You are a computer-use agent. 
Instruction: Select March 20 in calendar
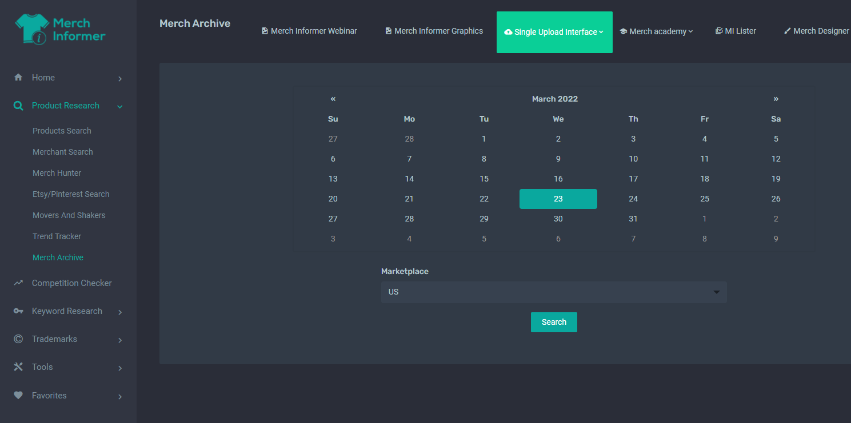click(333, 199)
